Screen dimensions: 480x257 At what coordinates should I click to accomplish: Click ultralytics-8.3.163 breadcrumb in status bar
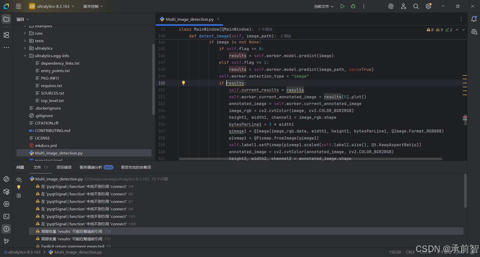point(22,252)
